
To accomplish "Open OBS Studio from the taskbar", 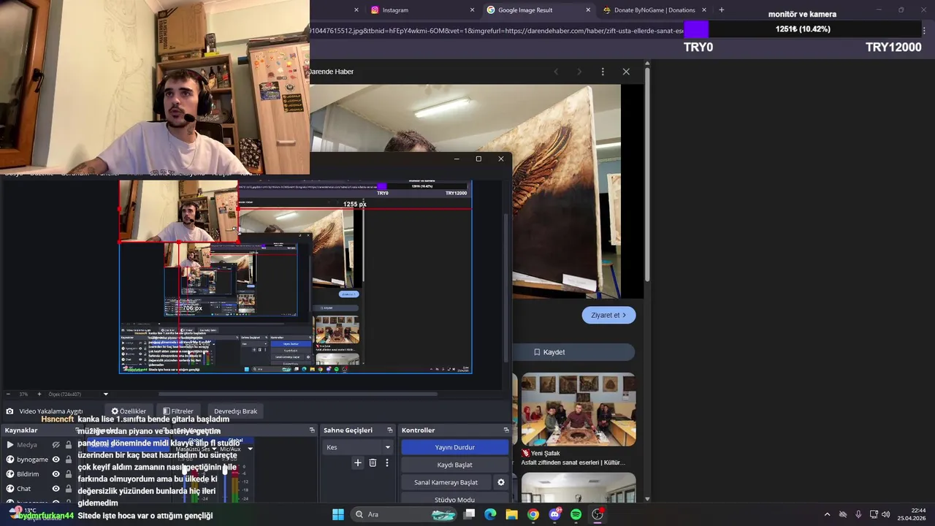I will point(598,514).
